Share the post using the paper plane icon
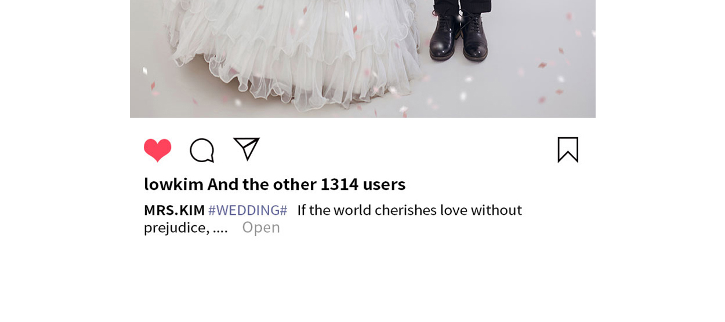This screenshot has width=725, height=322. [246, 149]
